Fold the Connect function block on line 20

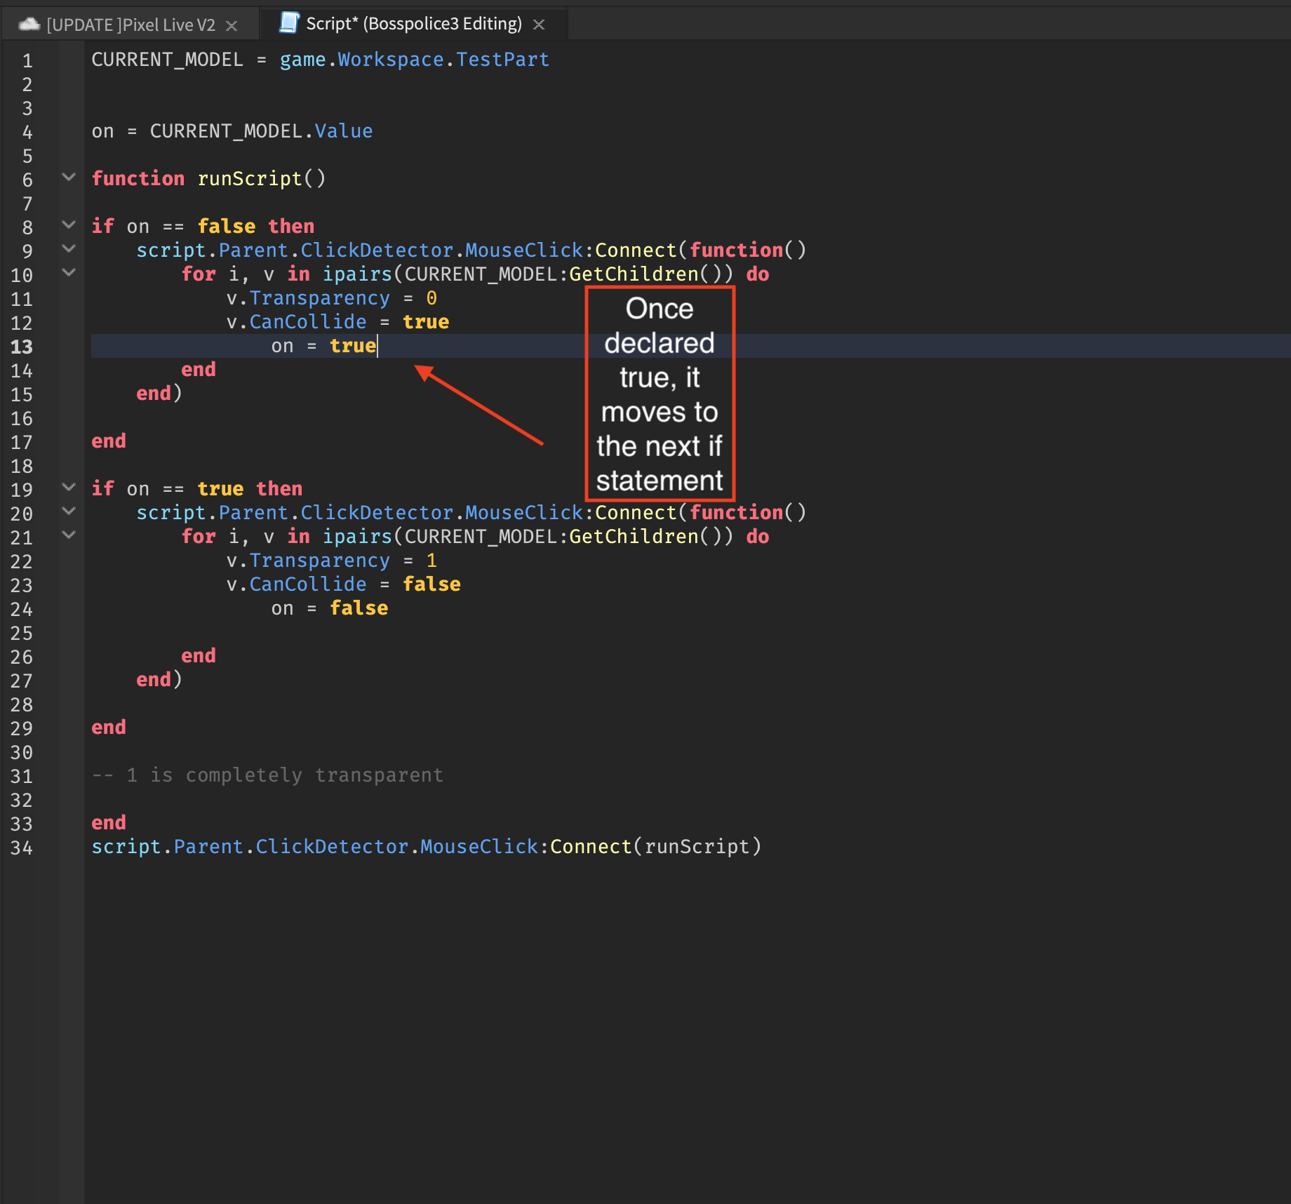[x=69, y=511]
